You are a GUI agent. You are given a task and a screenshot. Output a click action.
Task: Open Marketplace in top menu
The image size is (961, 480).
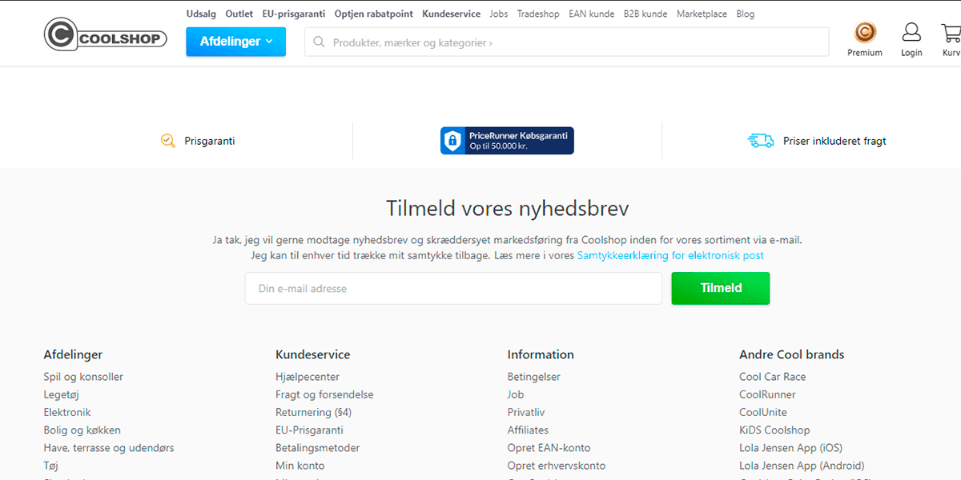tap(702, 14)
